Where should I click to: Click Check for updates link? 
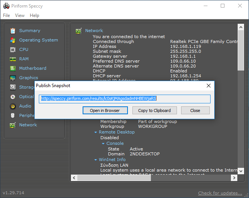(x=220, y=193)
